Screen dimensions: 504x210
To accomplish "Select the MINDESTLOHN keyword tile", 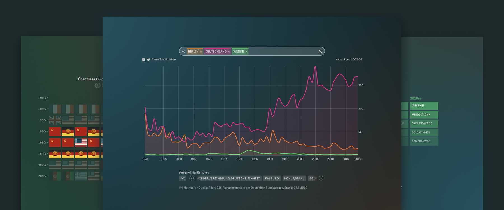I will point(424,115).
